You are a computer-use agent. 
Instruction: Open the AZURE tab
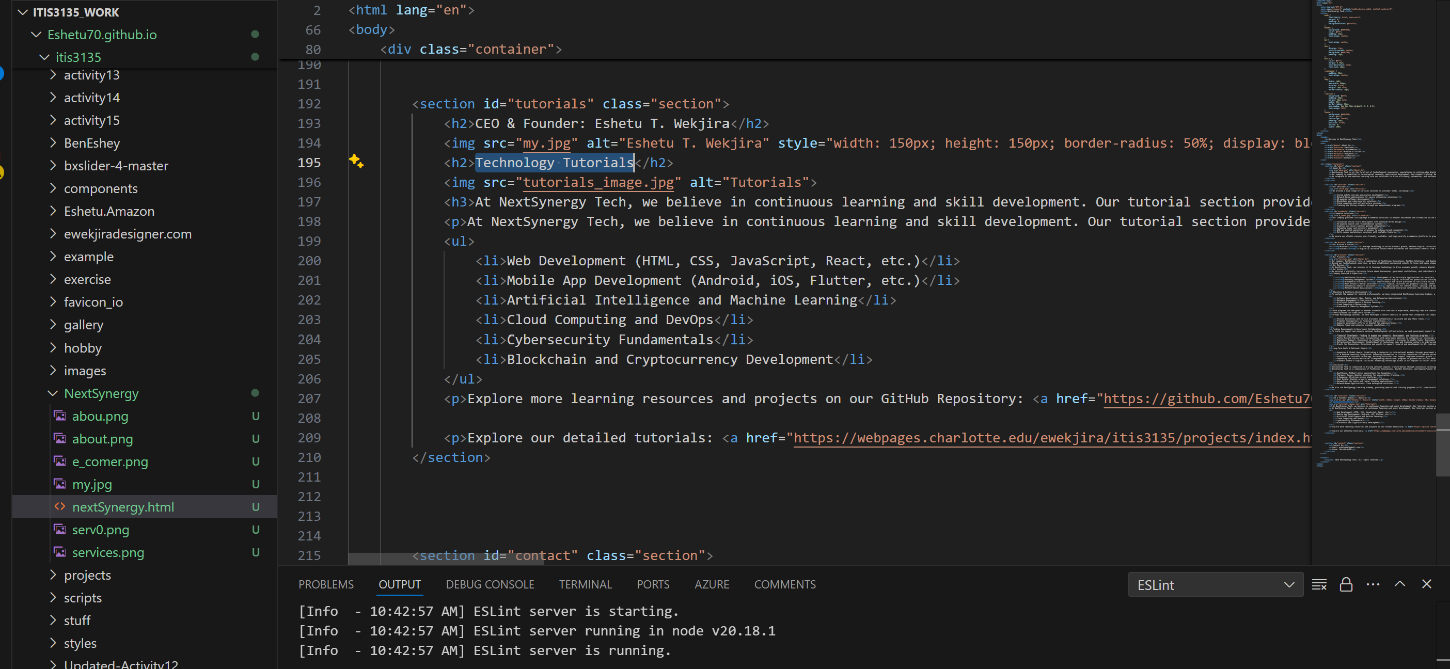(x=712, y=585)
